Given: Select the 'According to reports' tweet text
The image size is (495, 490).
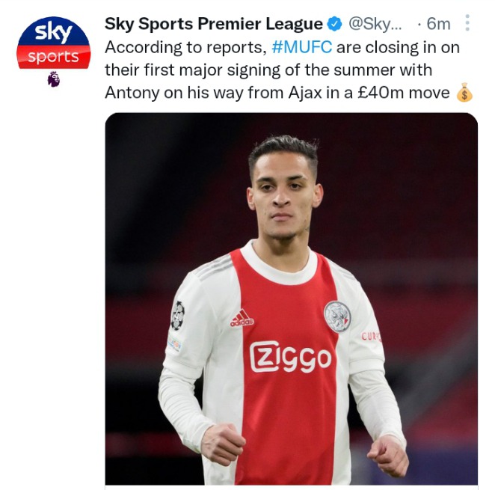Looking at the screenshot, I should (x=186, y=47).
